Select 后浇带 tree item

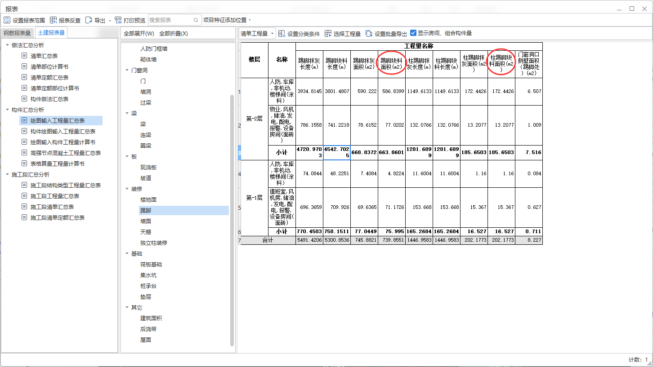(148, 329)
